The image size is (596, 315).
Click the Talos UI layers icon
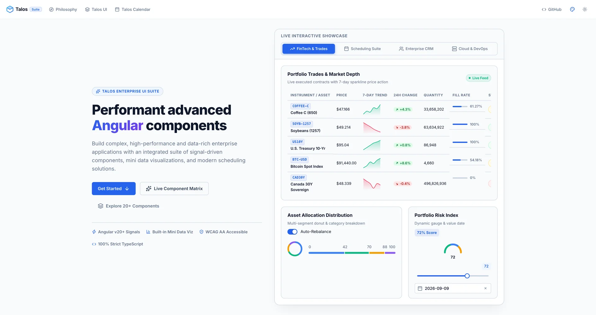87,10
